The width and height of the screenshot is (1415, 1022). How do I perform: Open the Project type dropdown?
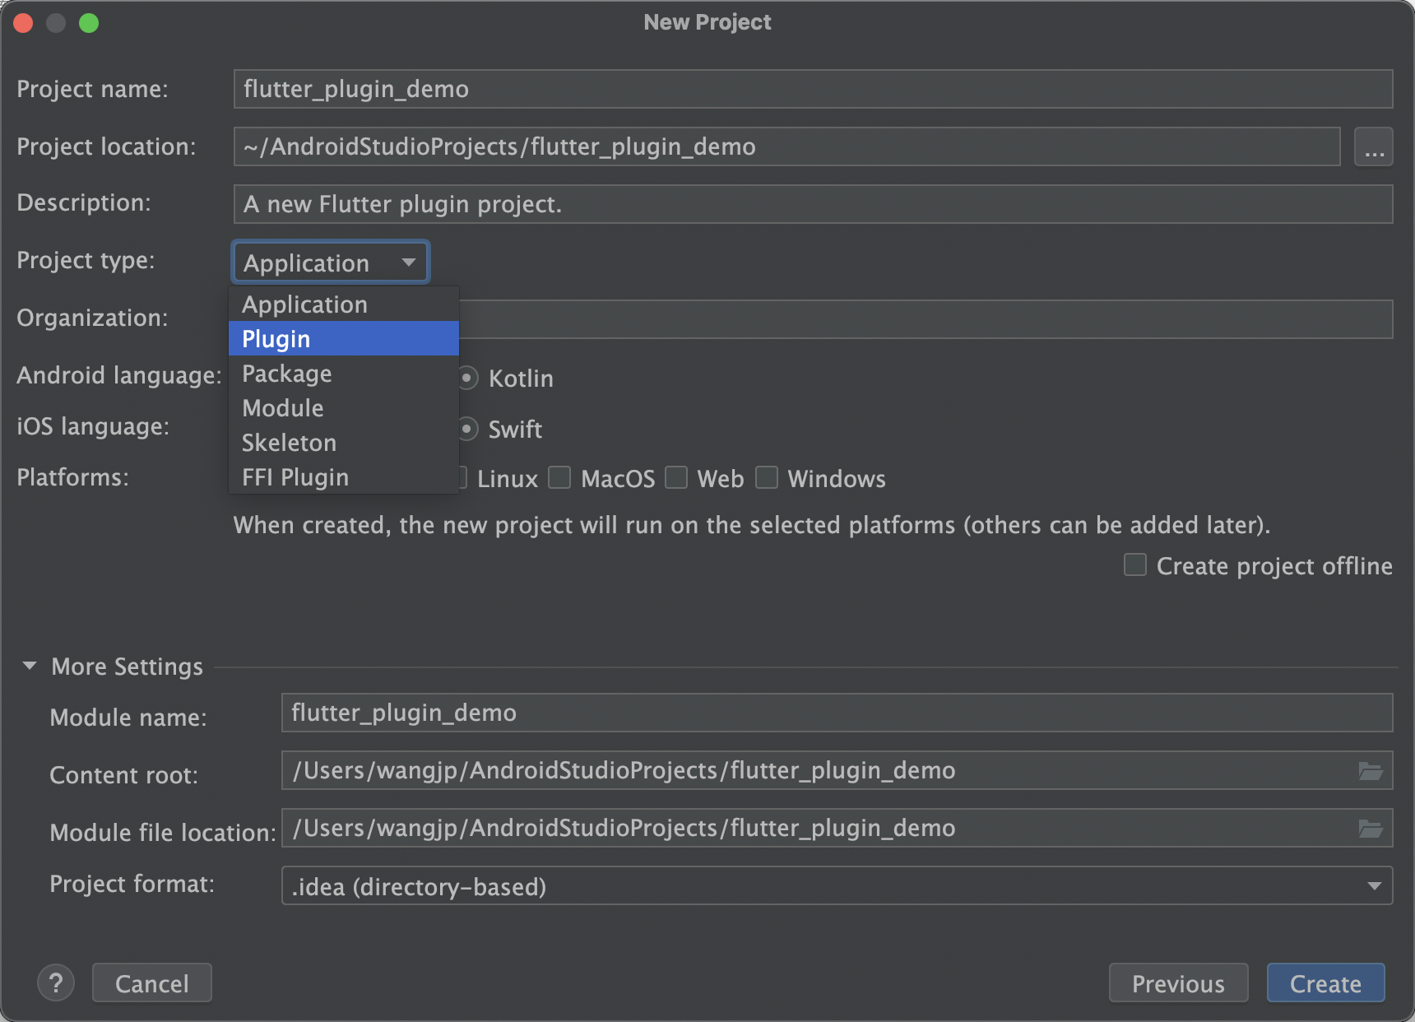(330, 262)
